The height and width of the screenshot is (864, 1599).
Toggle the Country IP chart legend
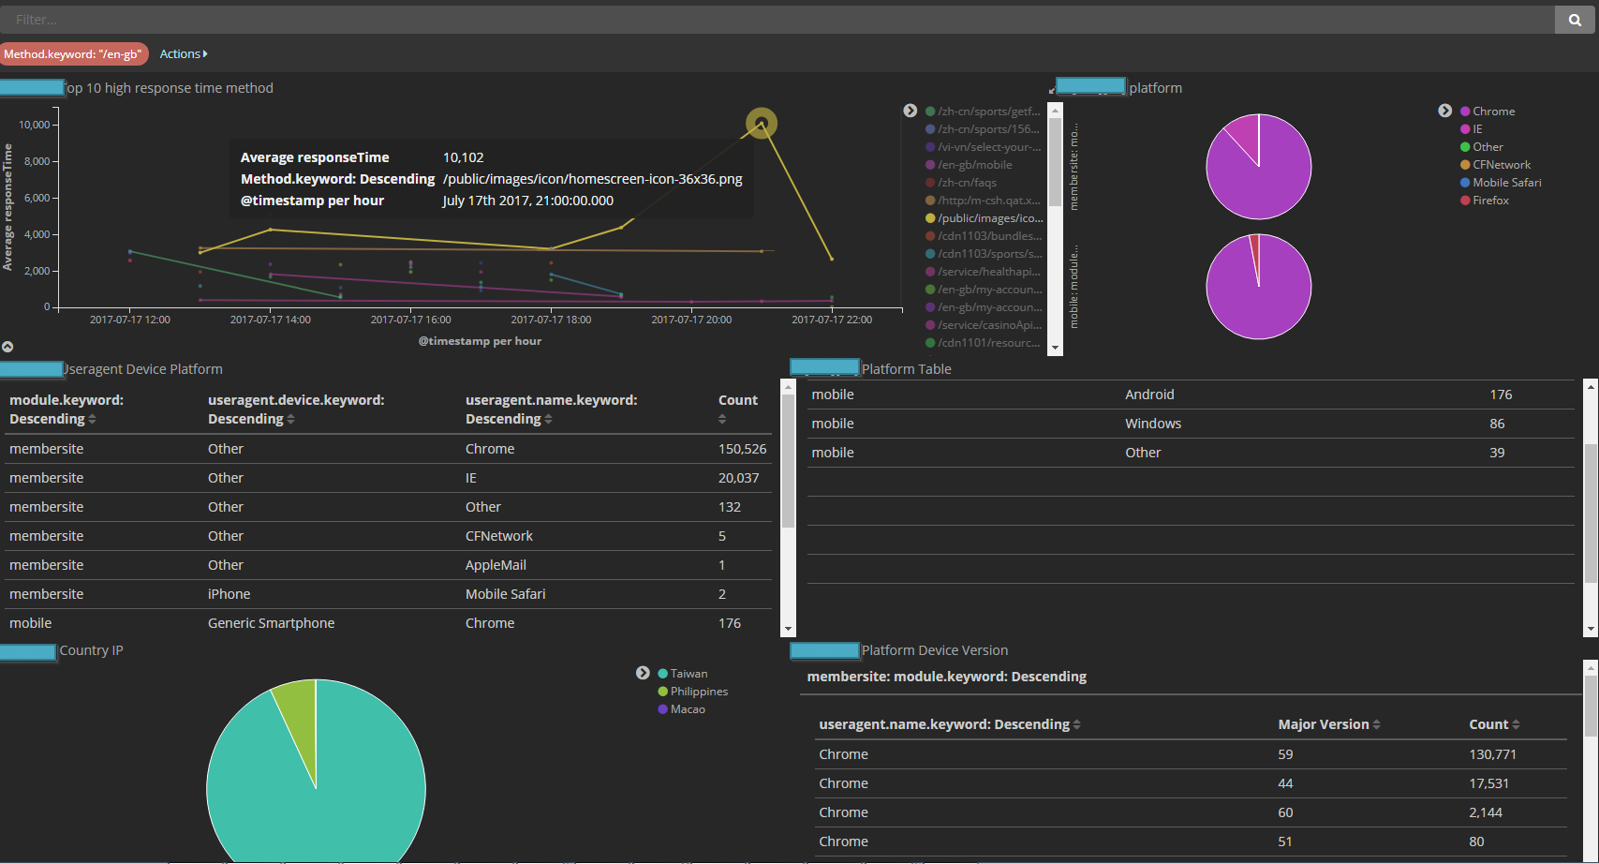click(x=643, y=673)
